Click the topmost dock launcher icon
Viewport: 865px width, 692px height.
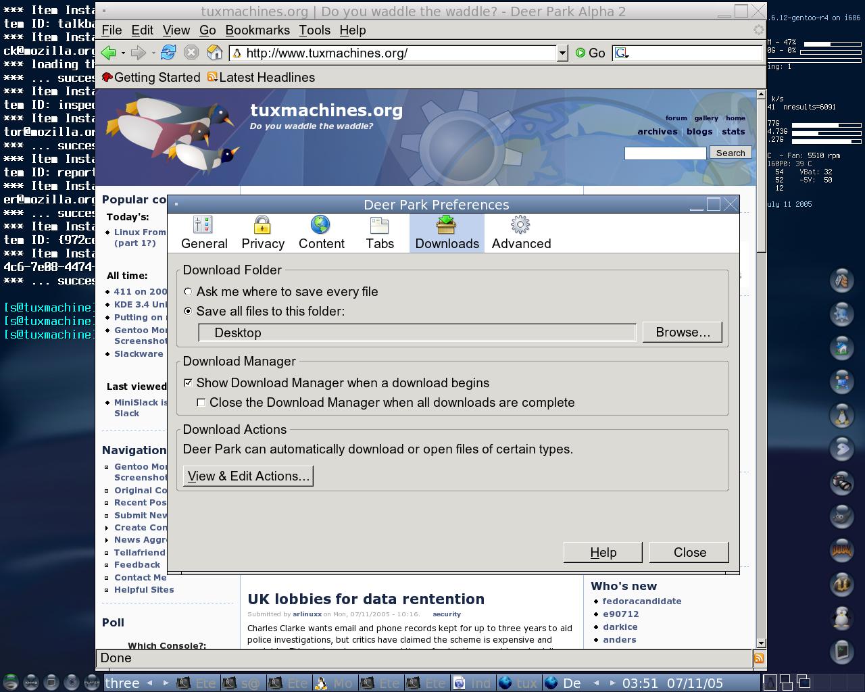coord(842,280)
